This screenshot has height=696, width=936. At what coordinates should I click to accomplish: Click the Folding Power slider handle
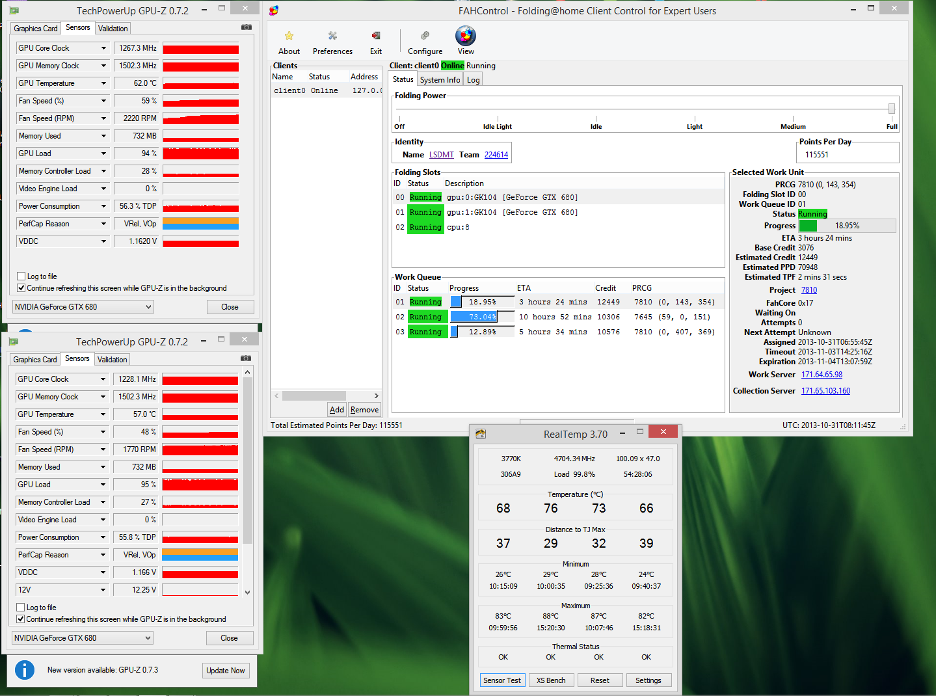pyautogui.click(x=892, y=109)
